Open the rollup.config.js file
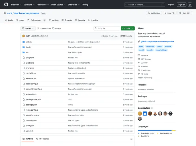196x146 pixels. click(x=32, y=110)
